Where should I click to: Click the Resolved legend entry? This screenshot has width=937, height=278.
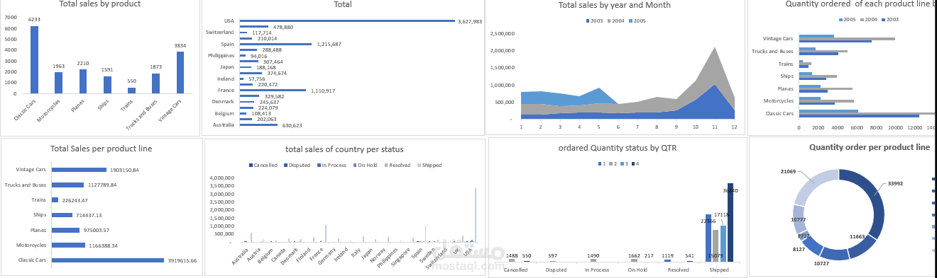tap(398, 165)
